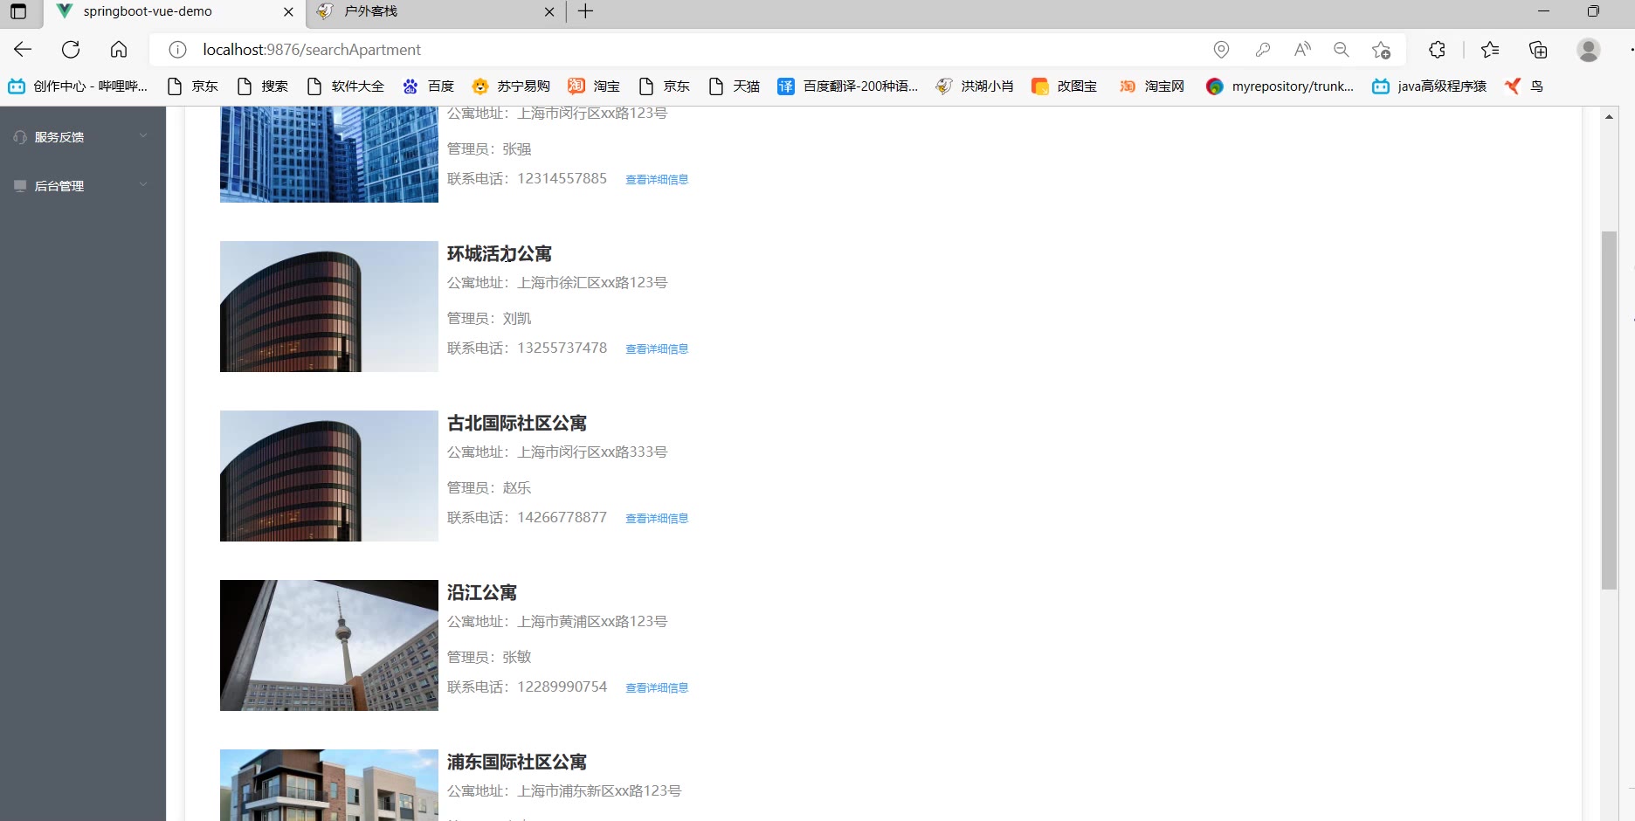The image size is (1635, 821).
Task: Open a new browser tab
Action: coord(585,11)
